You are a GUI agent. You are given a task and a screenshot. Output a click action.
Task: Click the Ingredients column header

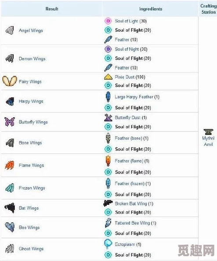[x=151, y=9]
